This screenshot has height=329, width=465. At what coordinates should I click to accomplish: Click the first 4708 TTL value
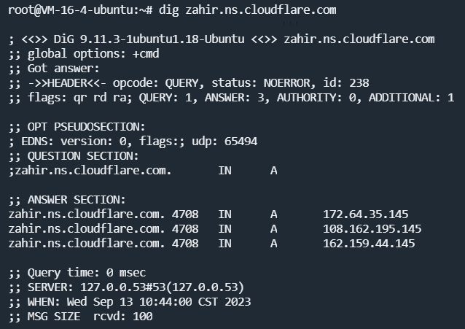(185, 214)
